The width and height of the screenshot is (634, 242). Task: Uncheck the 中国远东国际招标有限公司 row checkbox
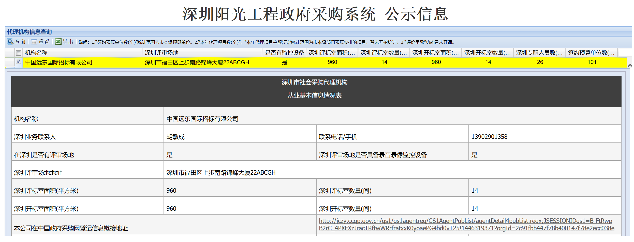[x=18, y=61]
